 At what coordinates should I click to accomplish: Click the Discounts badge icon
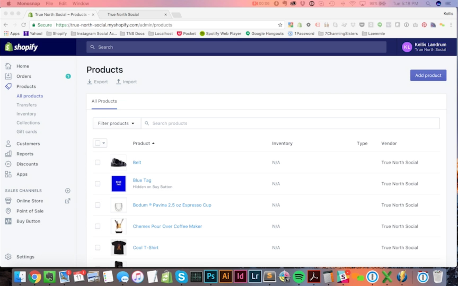(x=8, y=164)
